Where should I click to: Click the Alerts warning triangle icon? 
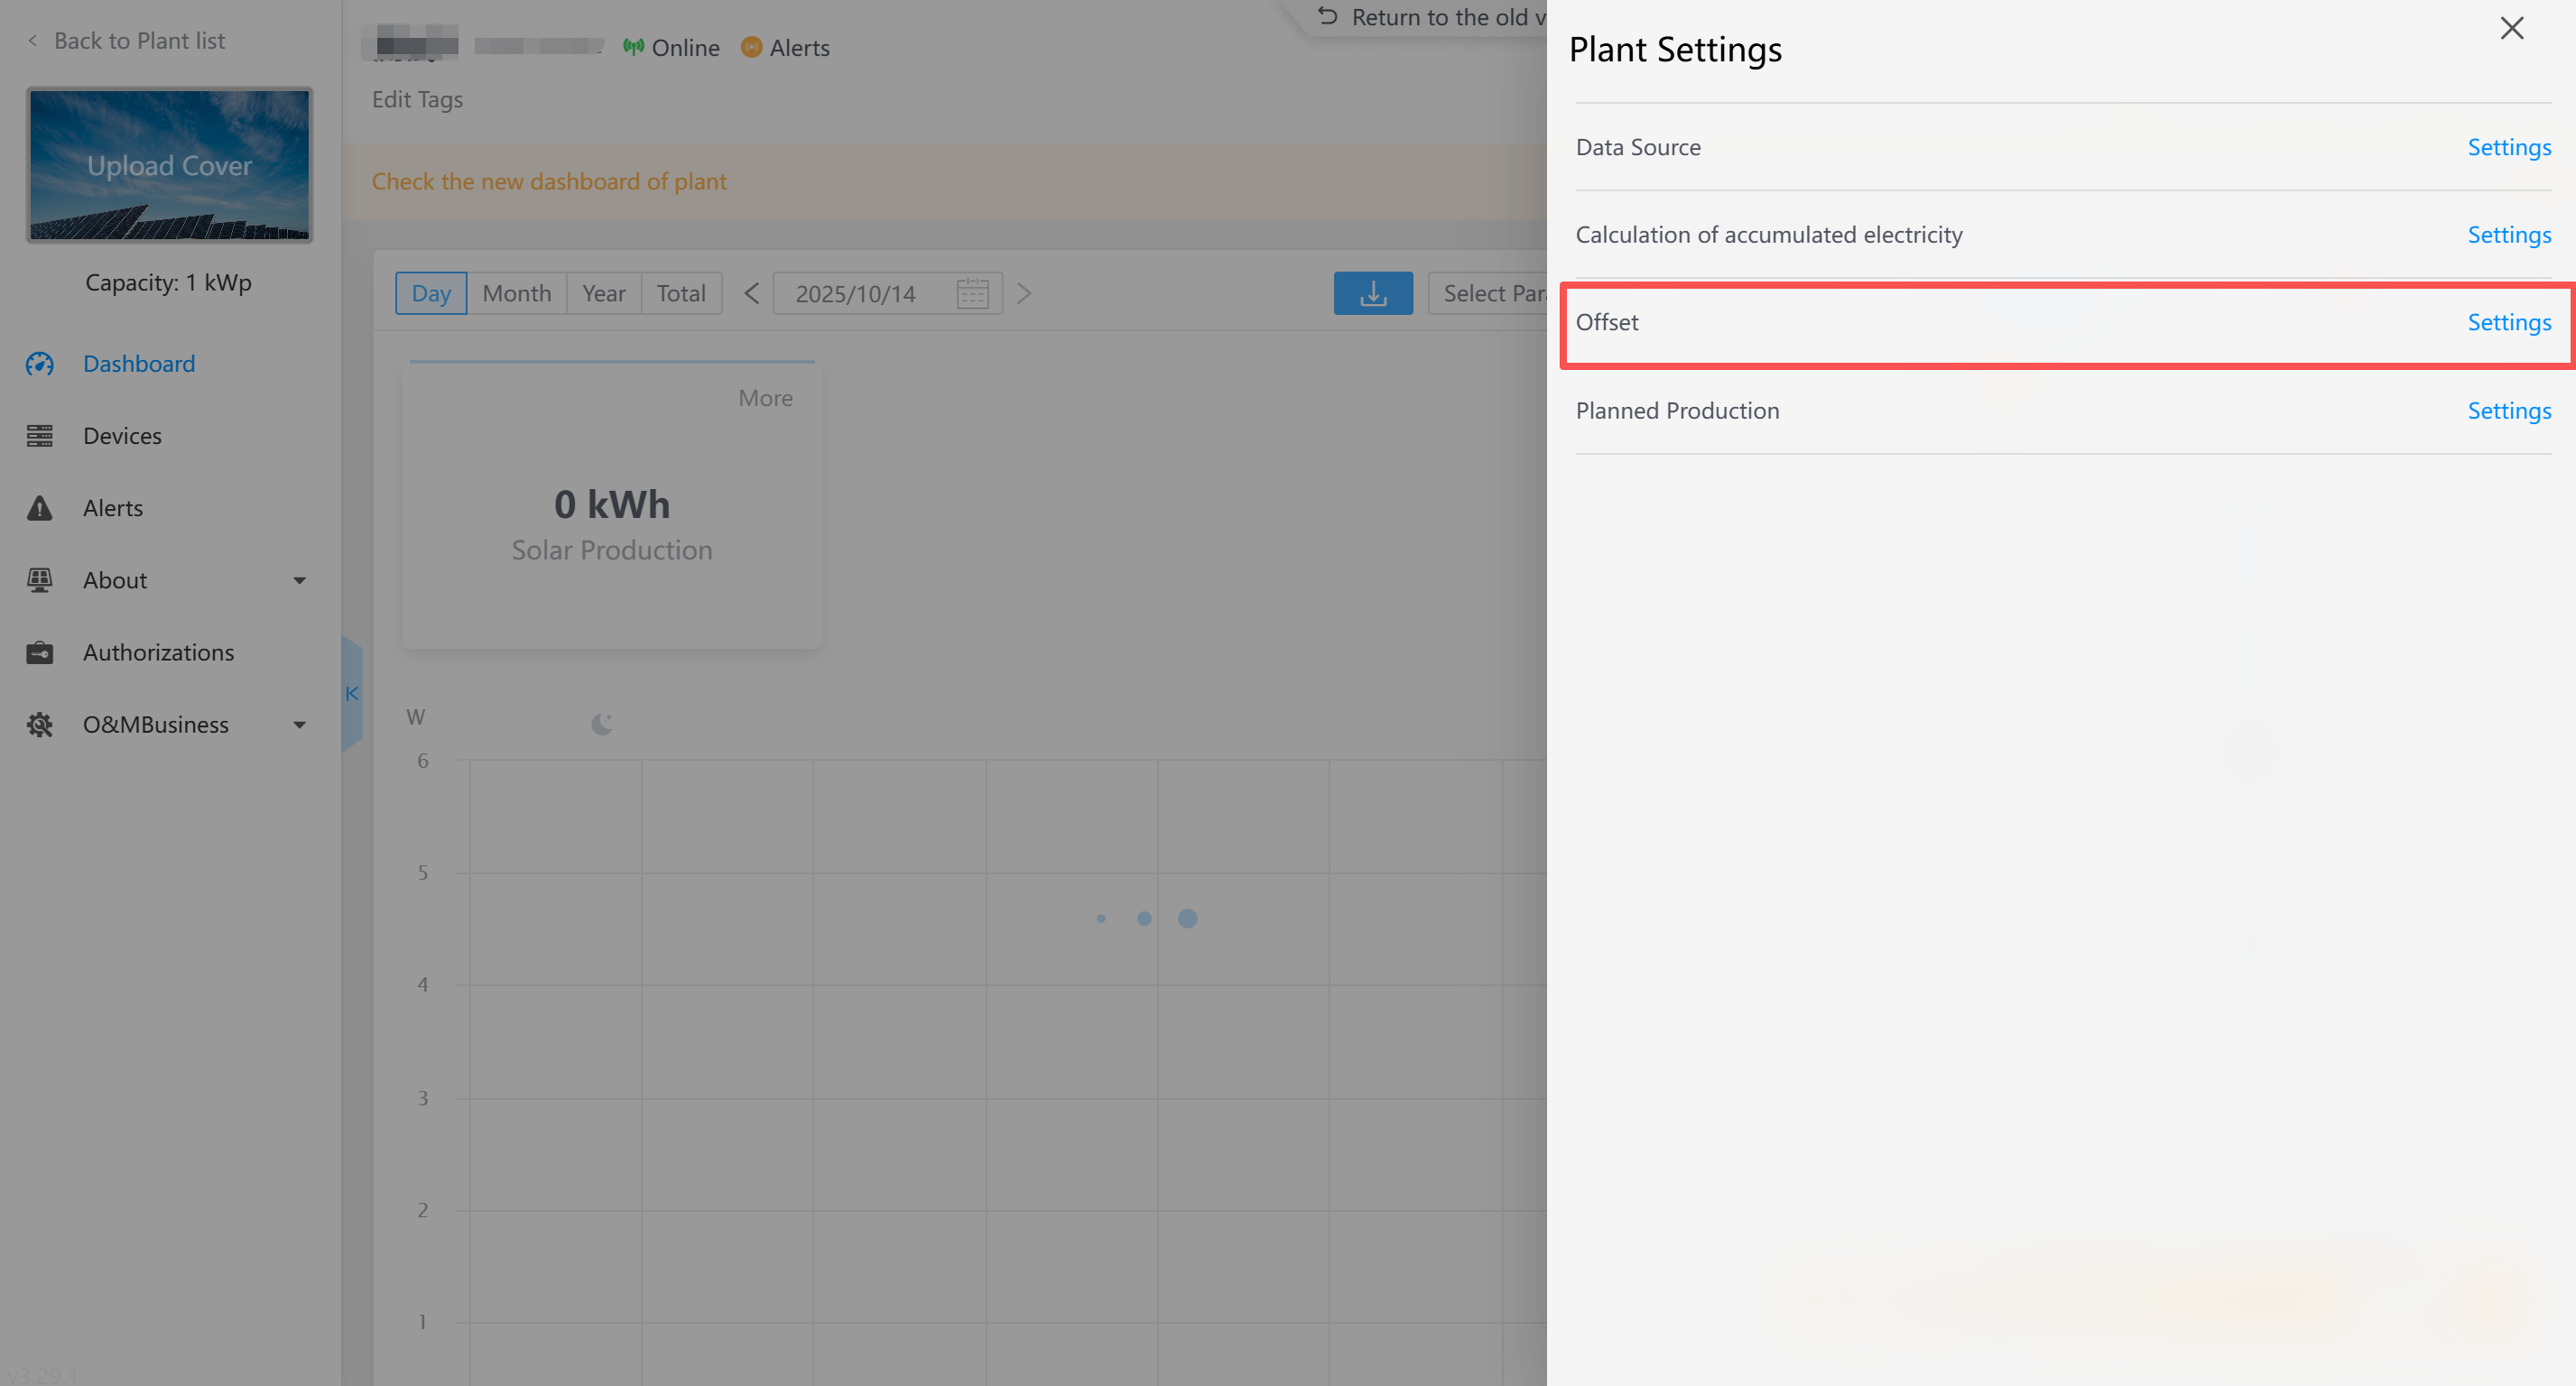pyautogui.click(x=40, y=508)
